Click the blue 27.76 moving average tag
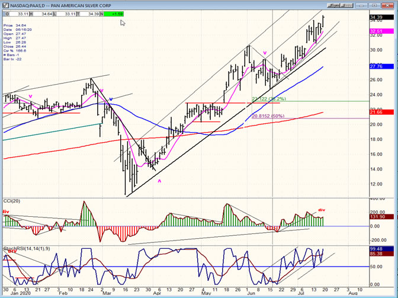Screen dimensions: 398x298 coord(382,66)
